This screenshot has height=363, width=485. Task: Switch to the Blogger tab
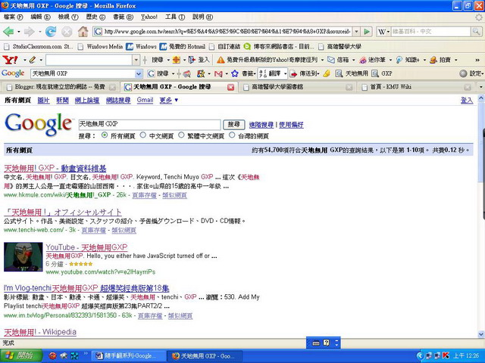[61, 88]
